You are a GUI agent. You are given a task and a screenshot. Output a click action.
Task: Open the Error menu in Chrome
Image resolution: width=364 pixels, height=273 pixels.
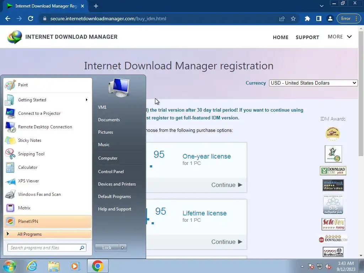[x=349, y=18]
